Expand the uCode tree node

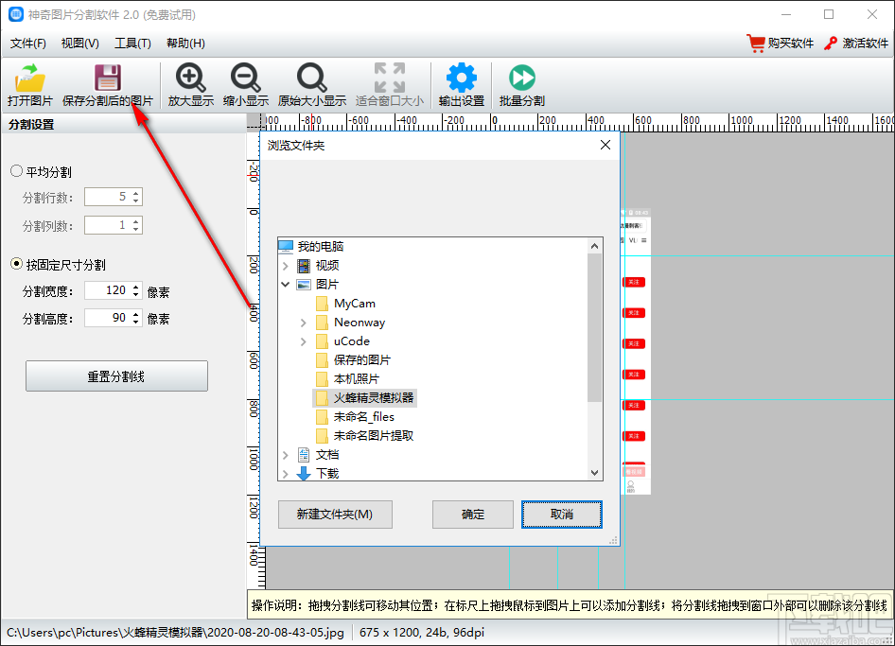pos(304,341)
